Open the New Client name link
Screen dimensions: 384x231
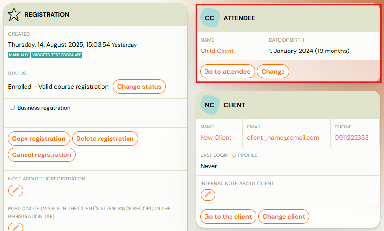(216, 138)
